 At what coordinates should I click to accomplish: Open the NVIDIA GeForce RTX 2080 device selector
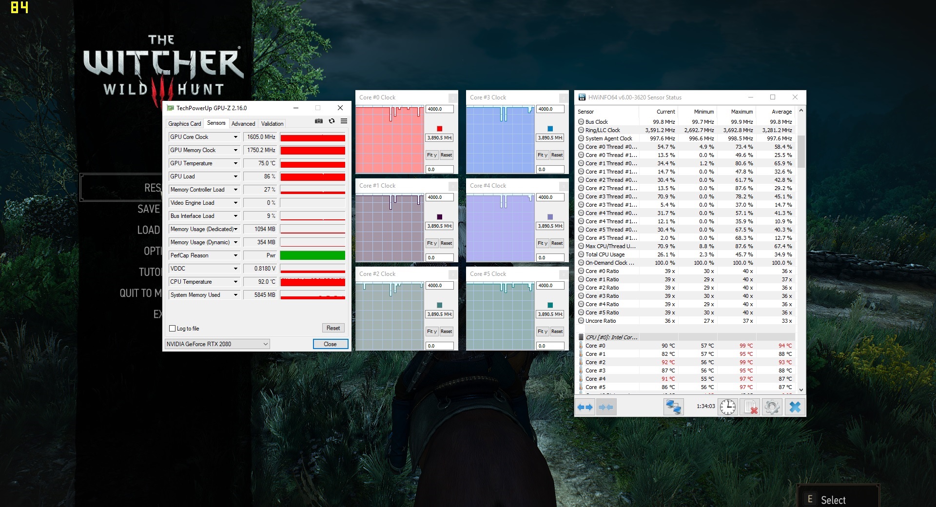tap(217, 344)
